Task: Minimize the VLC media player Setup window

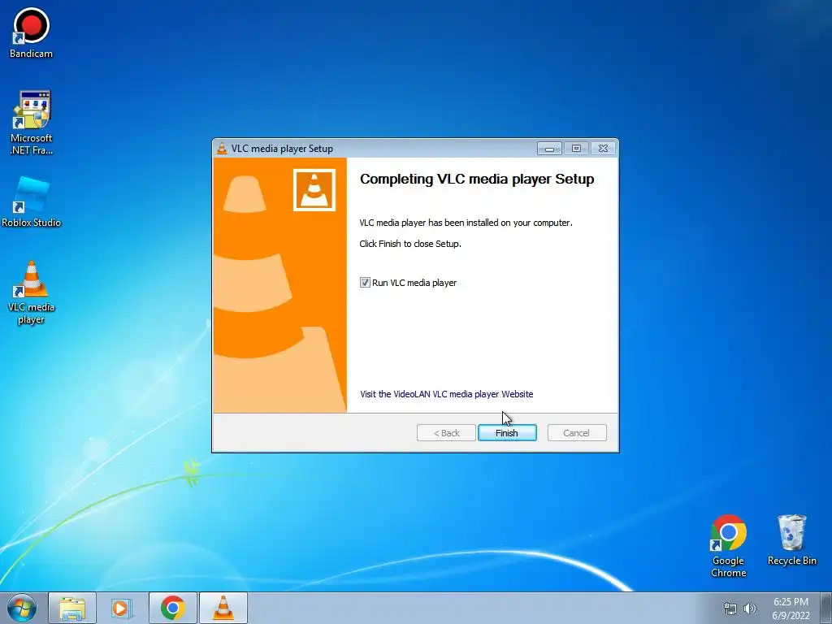Action: tap(549, 149)
